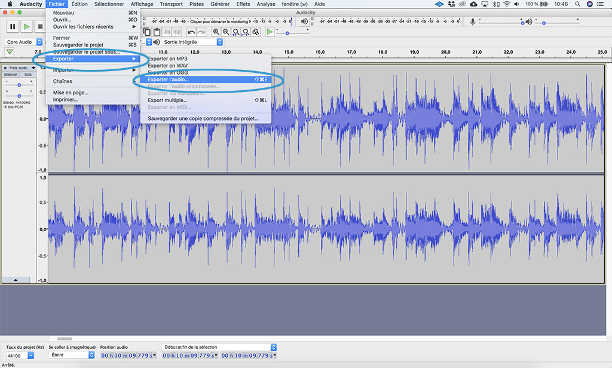Click the Trim audio icon
This screenshot has width=612, height=368.
(x=167, y=32)
